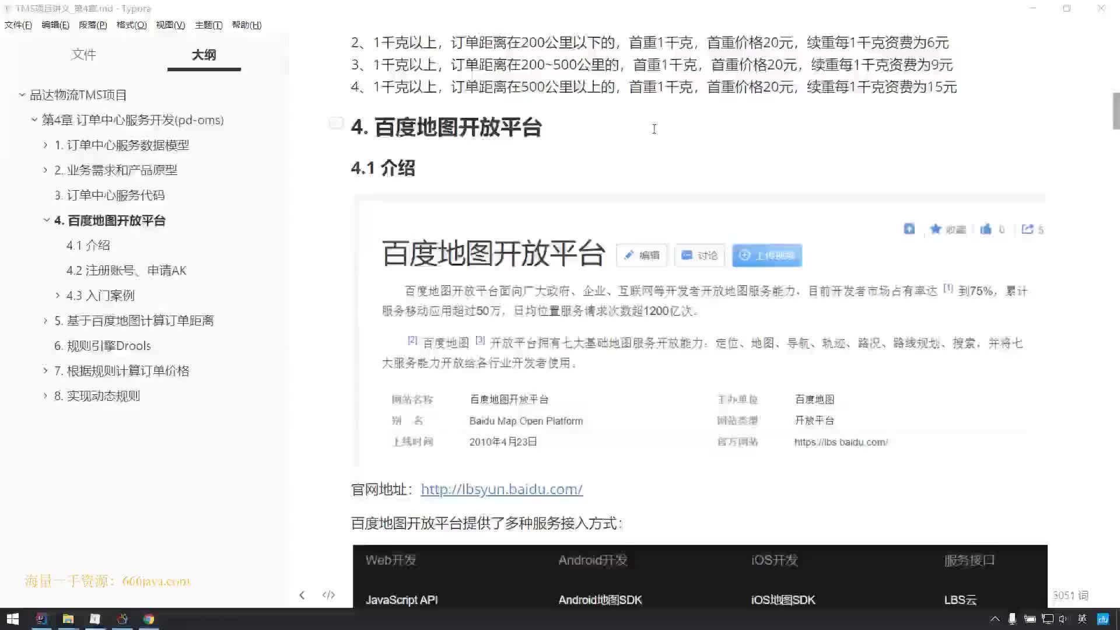Viewport: 1120px width, 630px height.
Task: Click the https://lbs.baidu.com/ text
Action: tap(841, 442)
